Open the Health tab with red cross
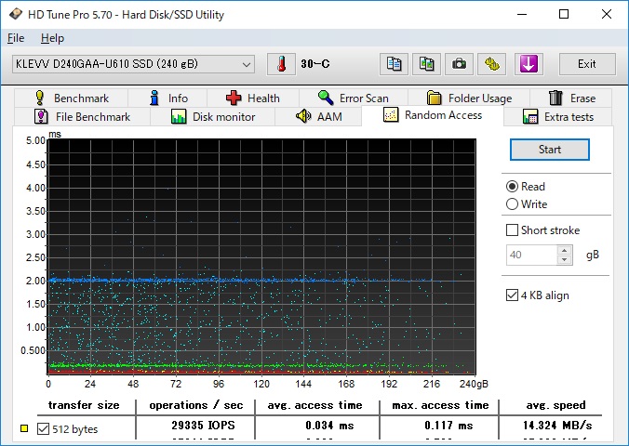Screen dimensions: 629x446 pyautogui.click(x=252, y=98)
